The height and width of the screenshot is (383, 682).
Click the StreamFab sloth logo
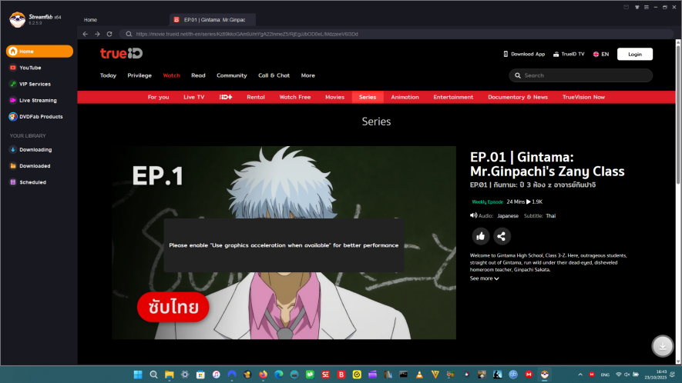point(18,19)
